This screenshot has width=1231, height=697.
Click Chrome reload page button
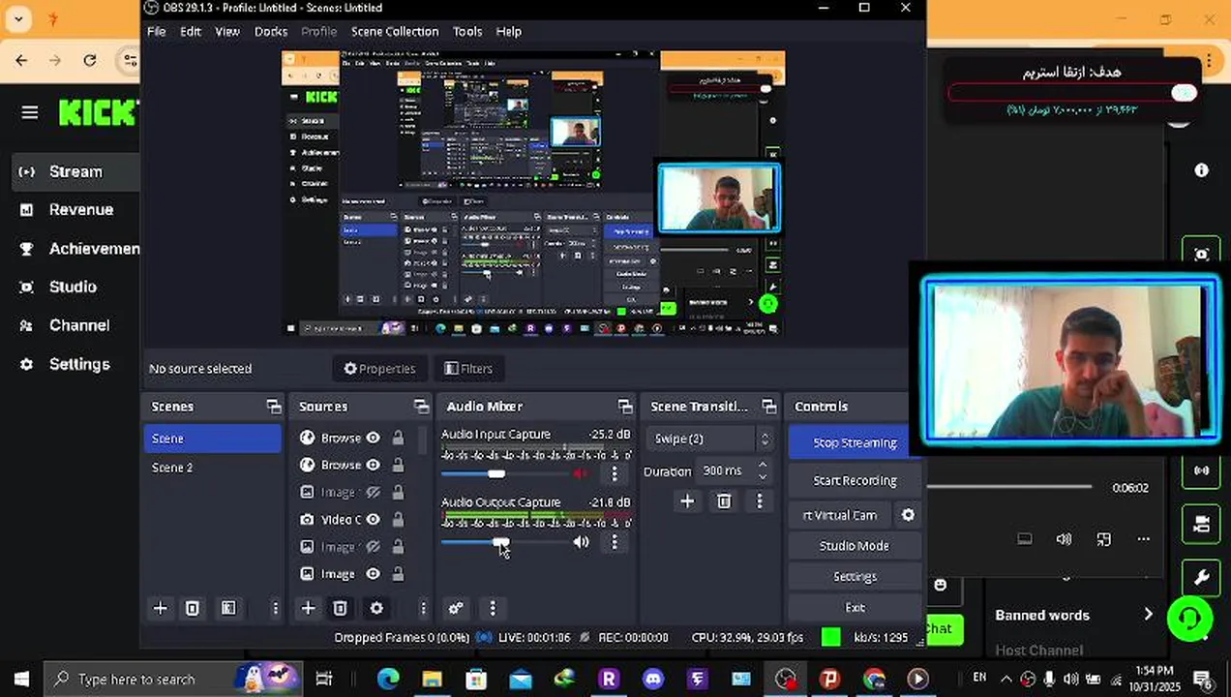90,60
